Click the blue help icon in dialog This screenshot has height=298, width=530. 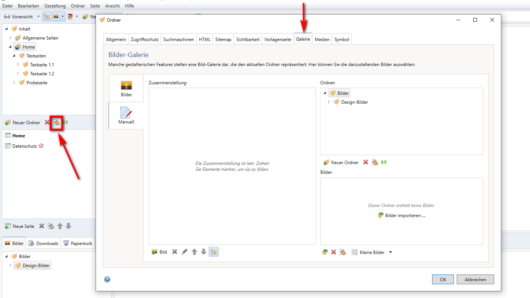107,279
